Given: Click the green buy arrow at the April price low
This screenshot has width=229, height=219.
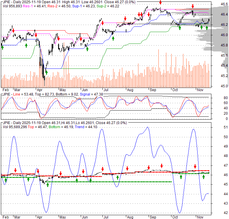Looking at the screenshot, I should click(x=46, y=73).
